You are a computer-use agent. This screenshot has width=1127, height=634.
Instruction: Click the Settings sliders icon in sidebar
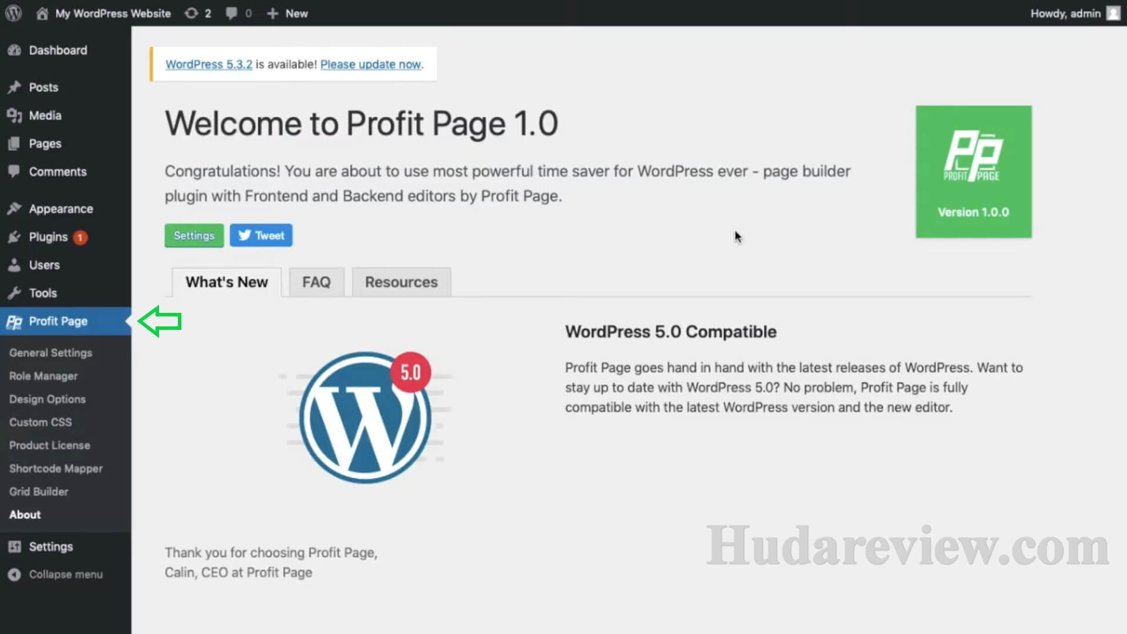(14, 547)
